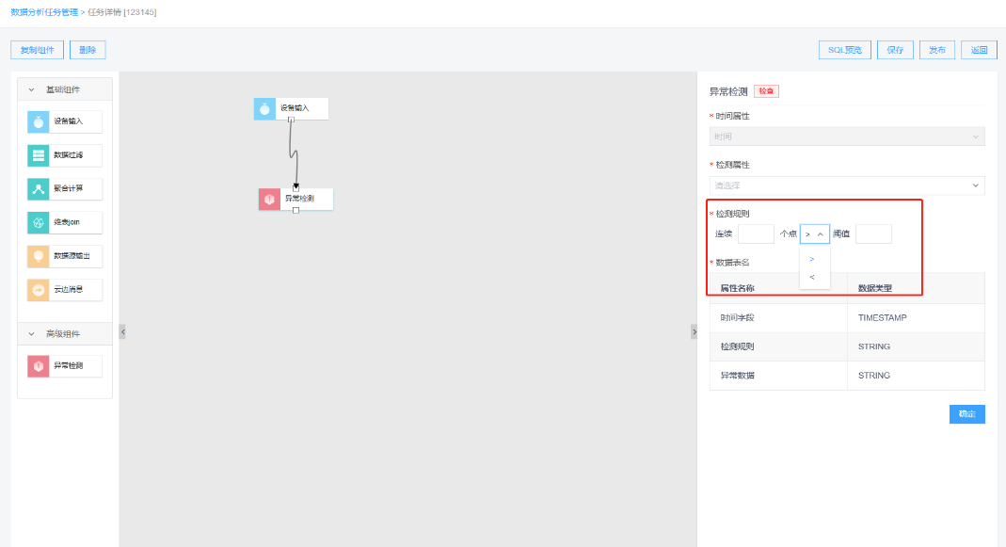
Task: Select the 数据源输出 component icon
Action: (39, 256)
